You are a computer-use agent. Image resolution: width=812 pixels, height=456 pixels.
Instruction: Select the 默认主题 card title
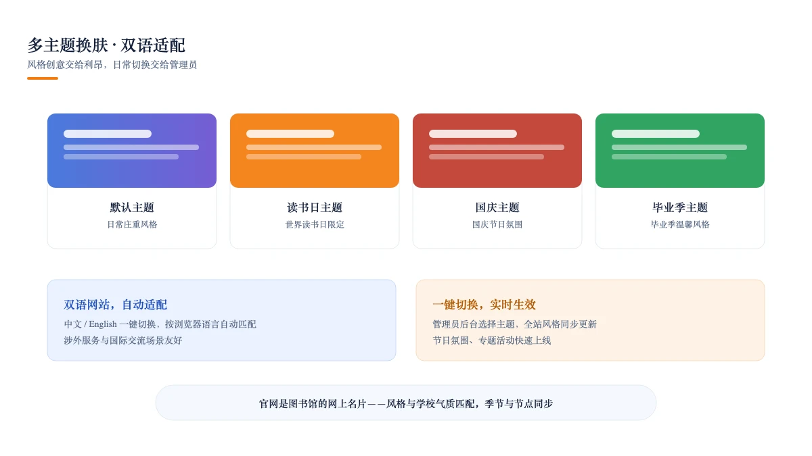point(132,207)
